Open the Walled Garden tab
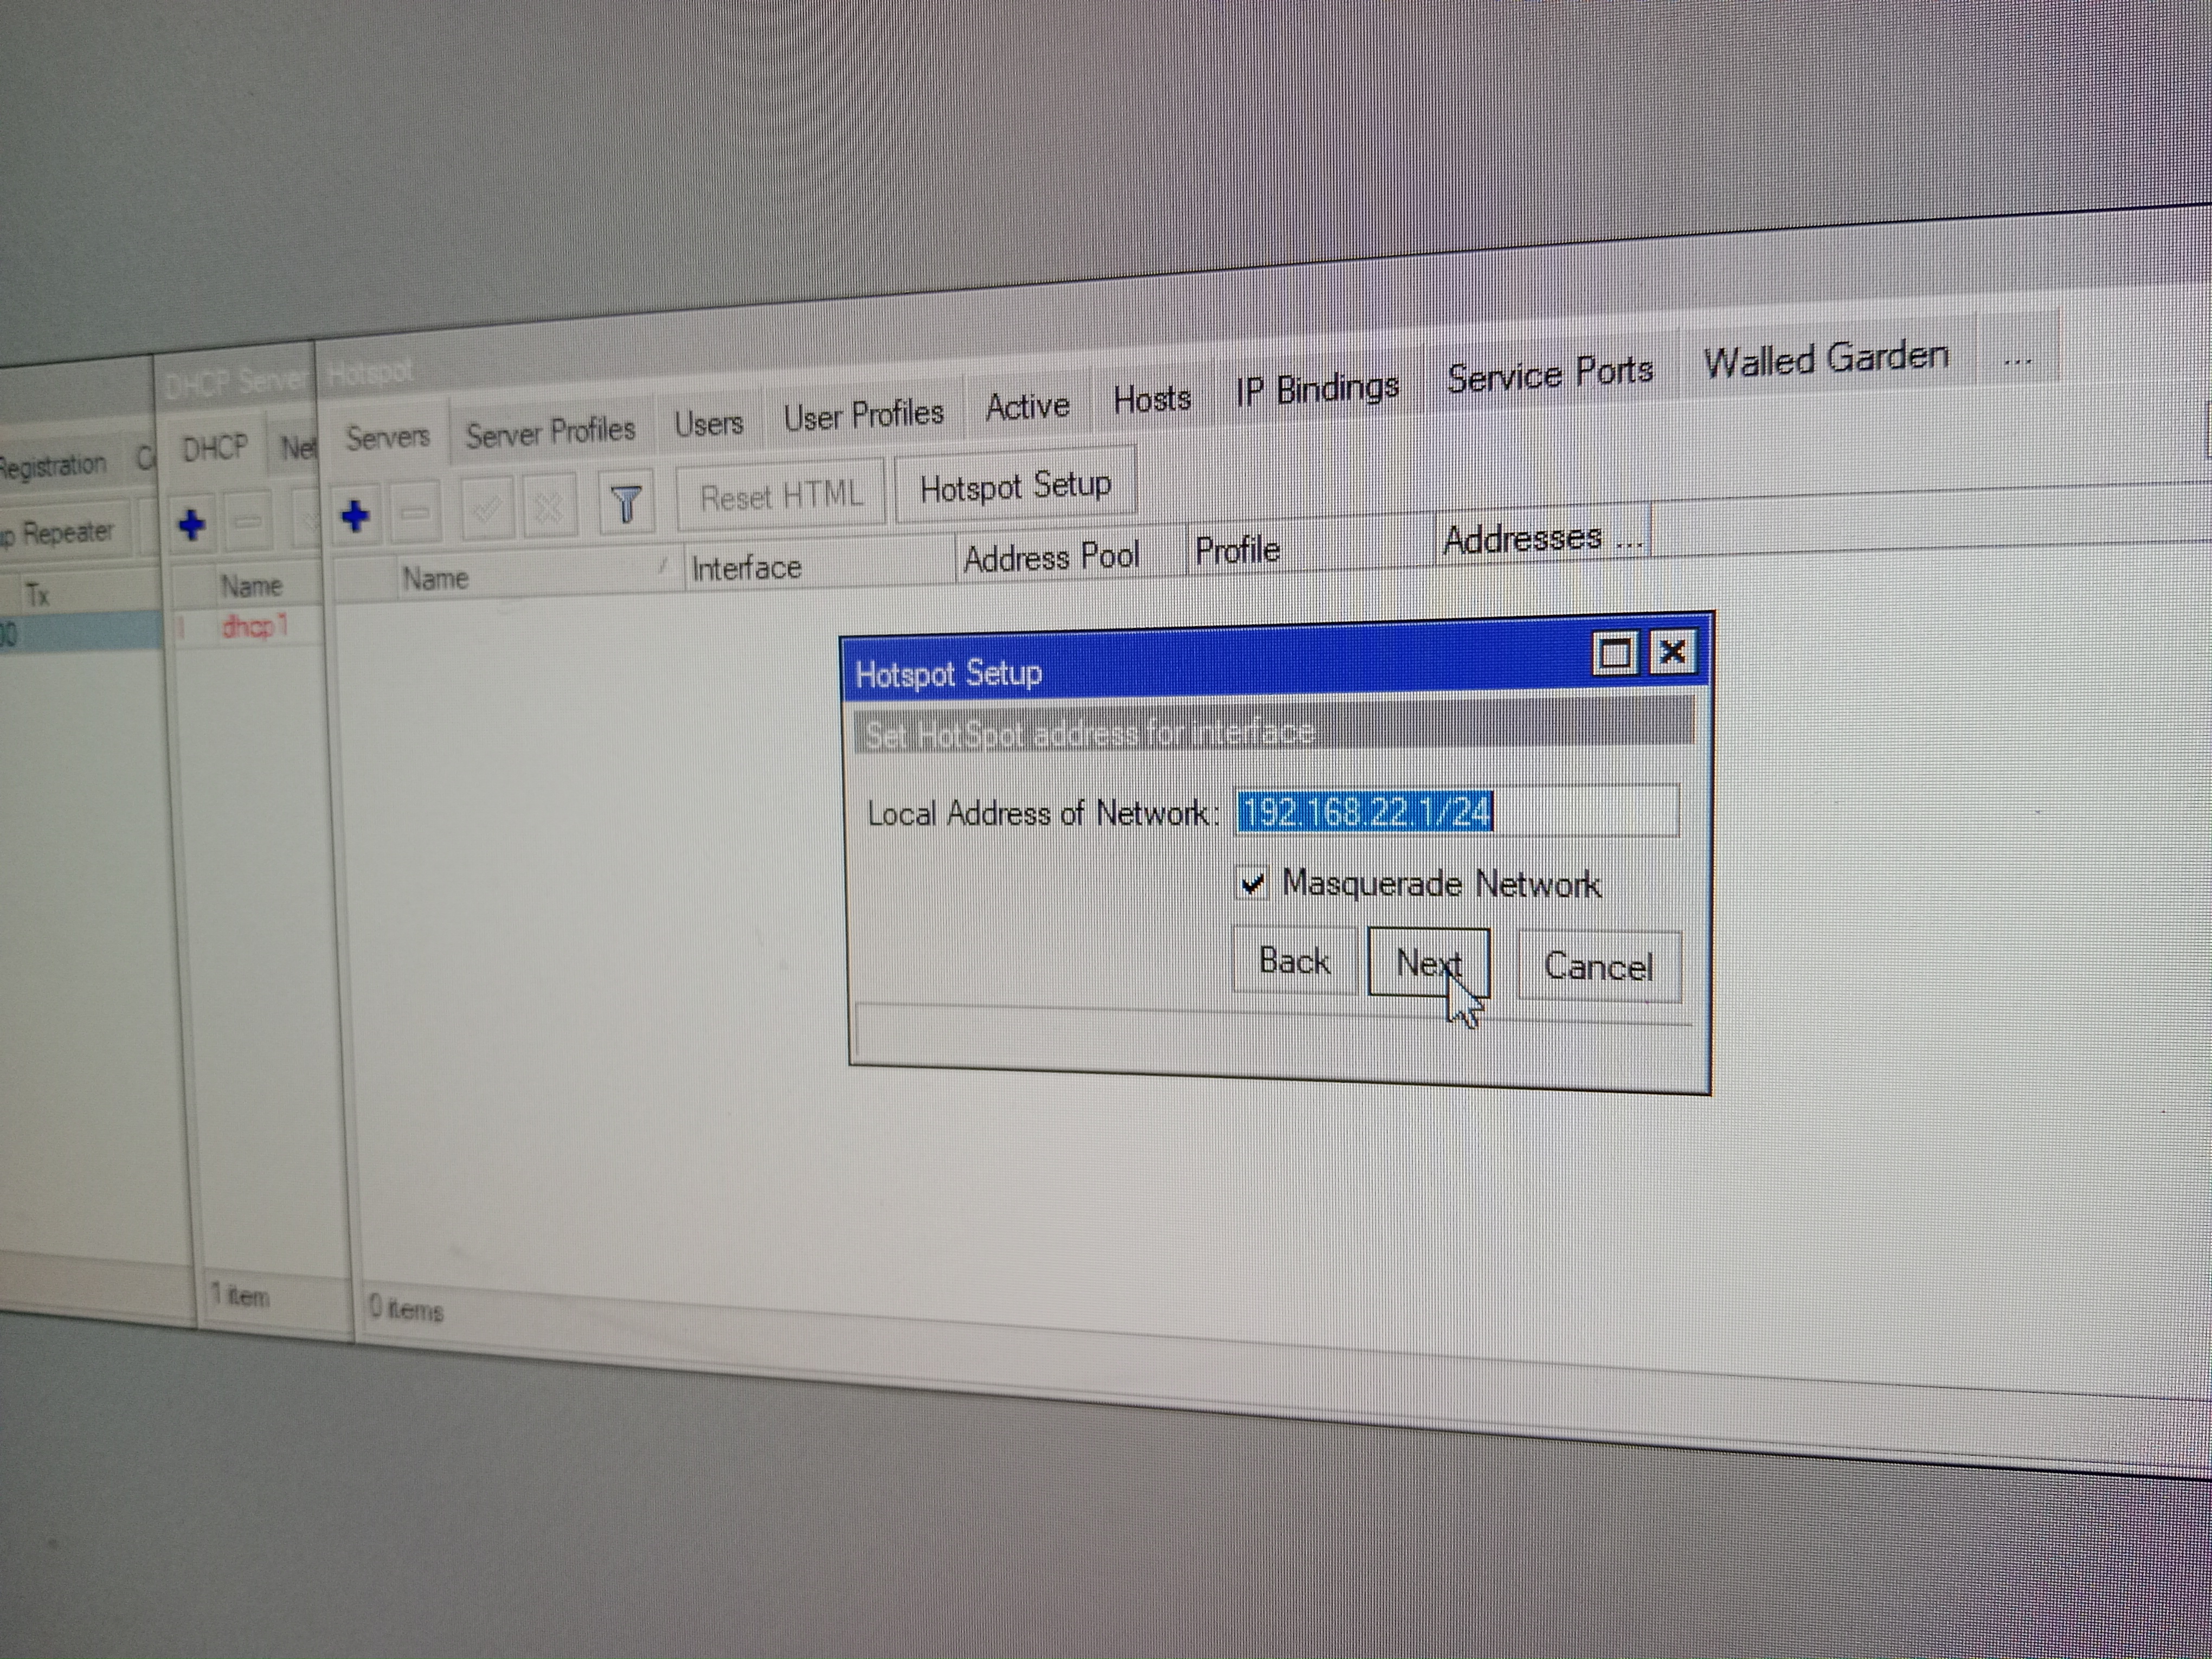Viewport: 2212px width, 1659px height. 1826,359
